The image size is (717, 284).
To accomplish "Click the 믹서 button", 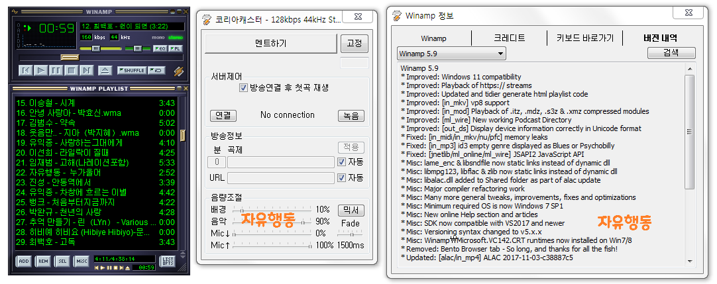I will (351, 211).
